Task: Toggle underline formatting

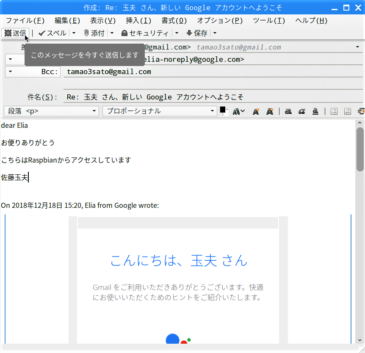Action: click(x=315, y=112)
